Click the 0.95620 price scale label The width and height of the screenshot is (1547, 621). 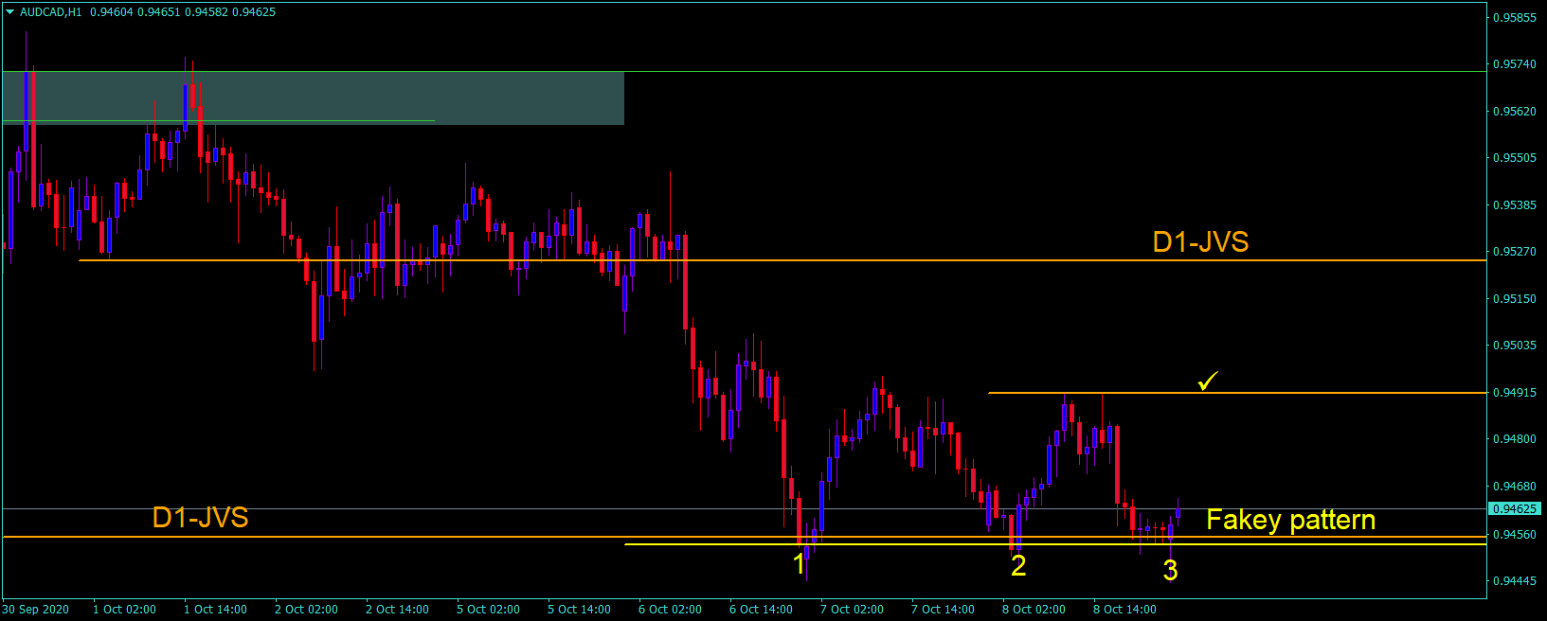[x=1515, y=112]
